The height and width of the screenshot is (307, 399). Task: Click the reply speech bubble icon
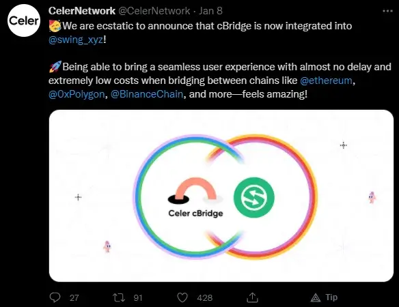(x=55, y=297)
